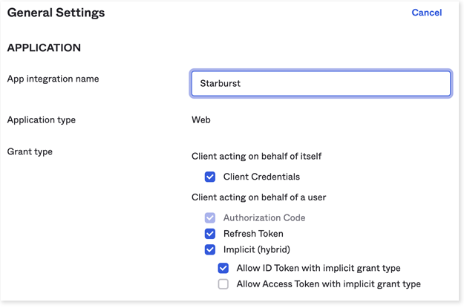The image size is (464, 308).
Task: Click the 'Client Credentials' label text
Action: [x=261, y=177]
